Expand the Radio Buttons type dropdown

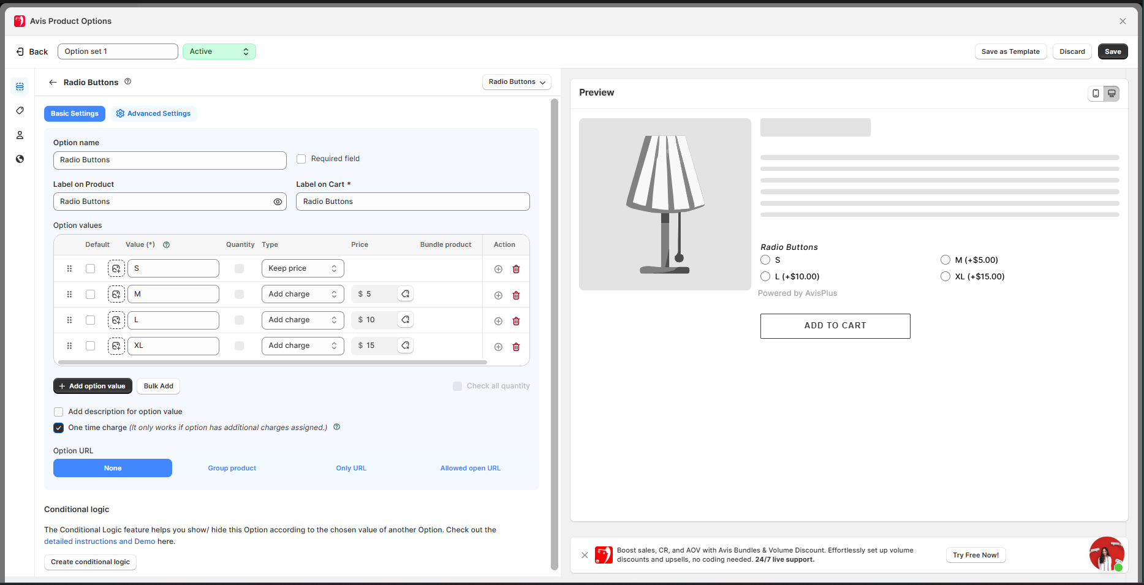click(517, 82)
